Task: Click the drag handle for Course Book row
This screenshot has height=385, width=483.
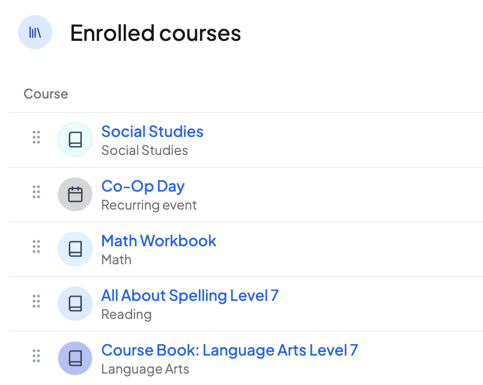Action: (36, 356)
